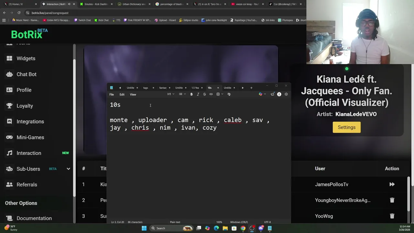Open Widgets in BotRix sidebar
Viewport: 414px width, 233px height.
[26, 59]
